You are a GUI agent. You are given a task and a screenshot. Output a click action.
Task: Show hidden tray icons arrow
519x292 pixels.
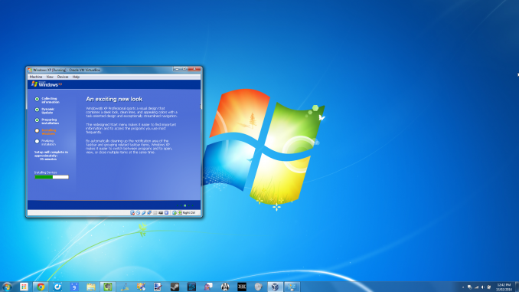tap(462, 287)
